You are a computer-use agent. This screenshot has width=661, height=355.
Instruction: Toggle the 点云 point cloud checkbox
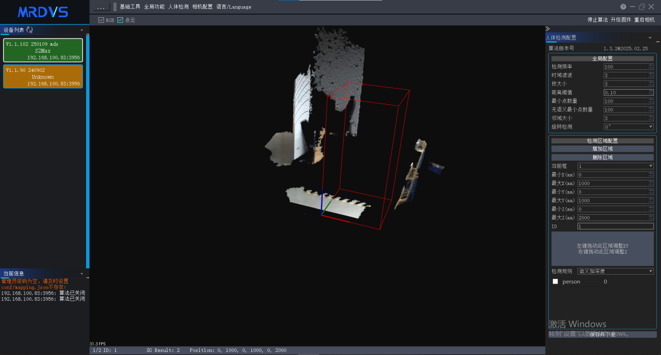pos(120,20)
